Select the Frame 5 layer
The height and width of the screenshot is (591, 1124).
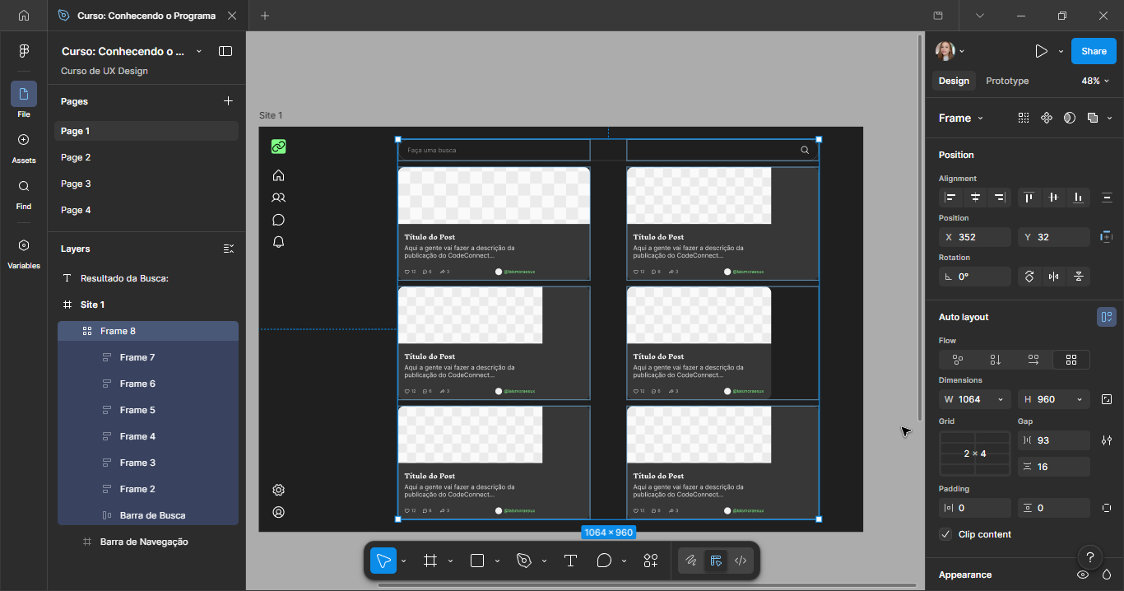pos(148,410)
